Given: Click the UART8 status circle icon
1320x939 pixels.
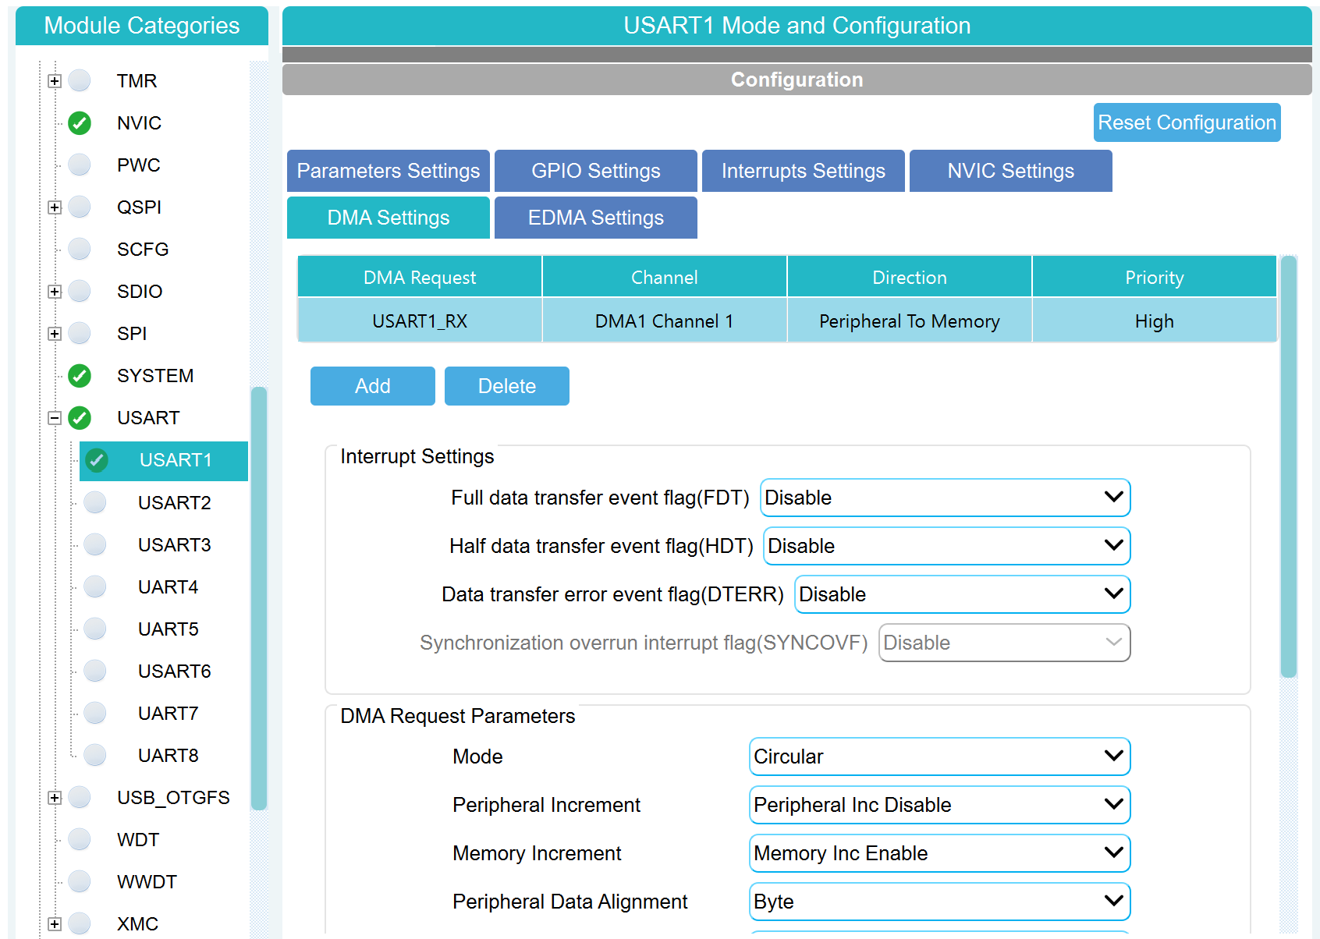Looking at the screenshot, I should pos(95,755).
